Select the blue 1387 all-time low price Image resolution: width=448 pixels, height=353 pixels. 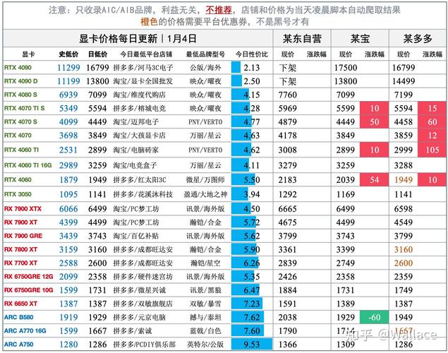pos(68,304)
